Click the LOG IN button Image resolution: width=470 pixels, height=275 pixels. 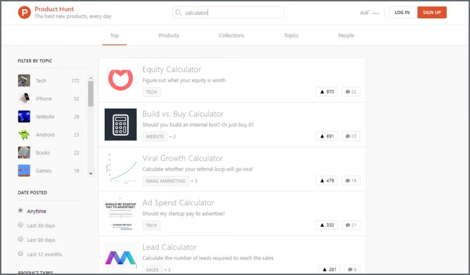pos(402,12)
